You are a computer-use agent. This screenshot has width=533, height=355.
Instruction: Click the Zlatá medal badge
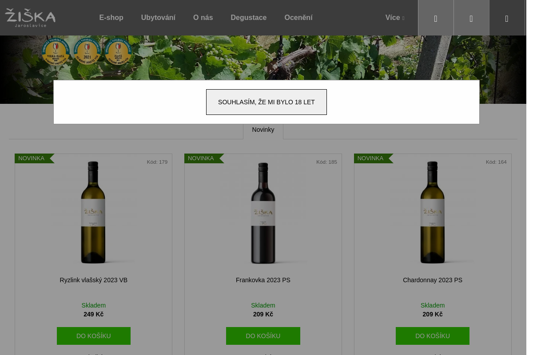[118, 51]
